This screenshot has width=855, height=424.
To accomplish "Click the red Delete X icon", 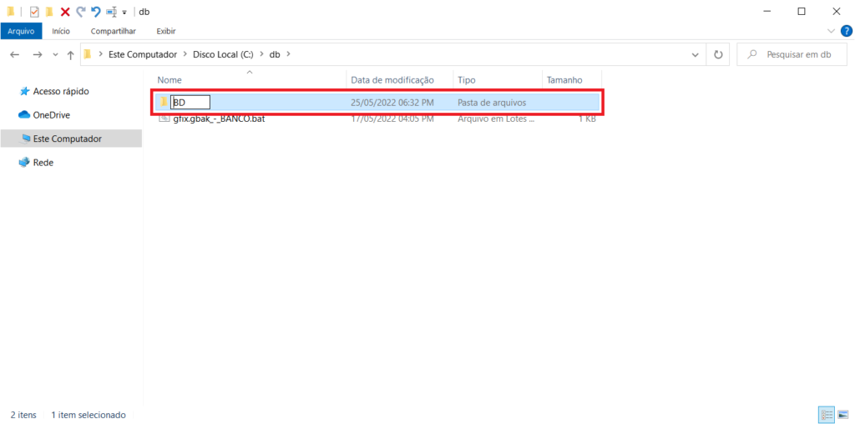I will pos(65,12).
